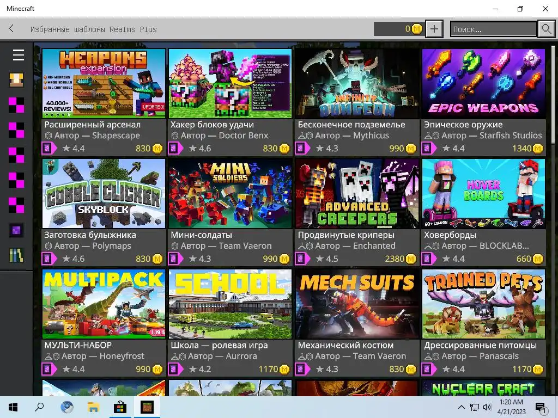Click the author text Honeyfrost
558x418 pixels.
tap(122, 356)
